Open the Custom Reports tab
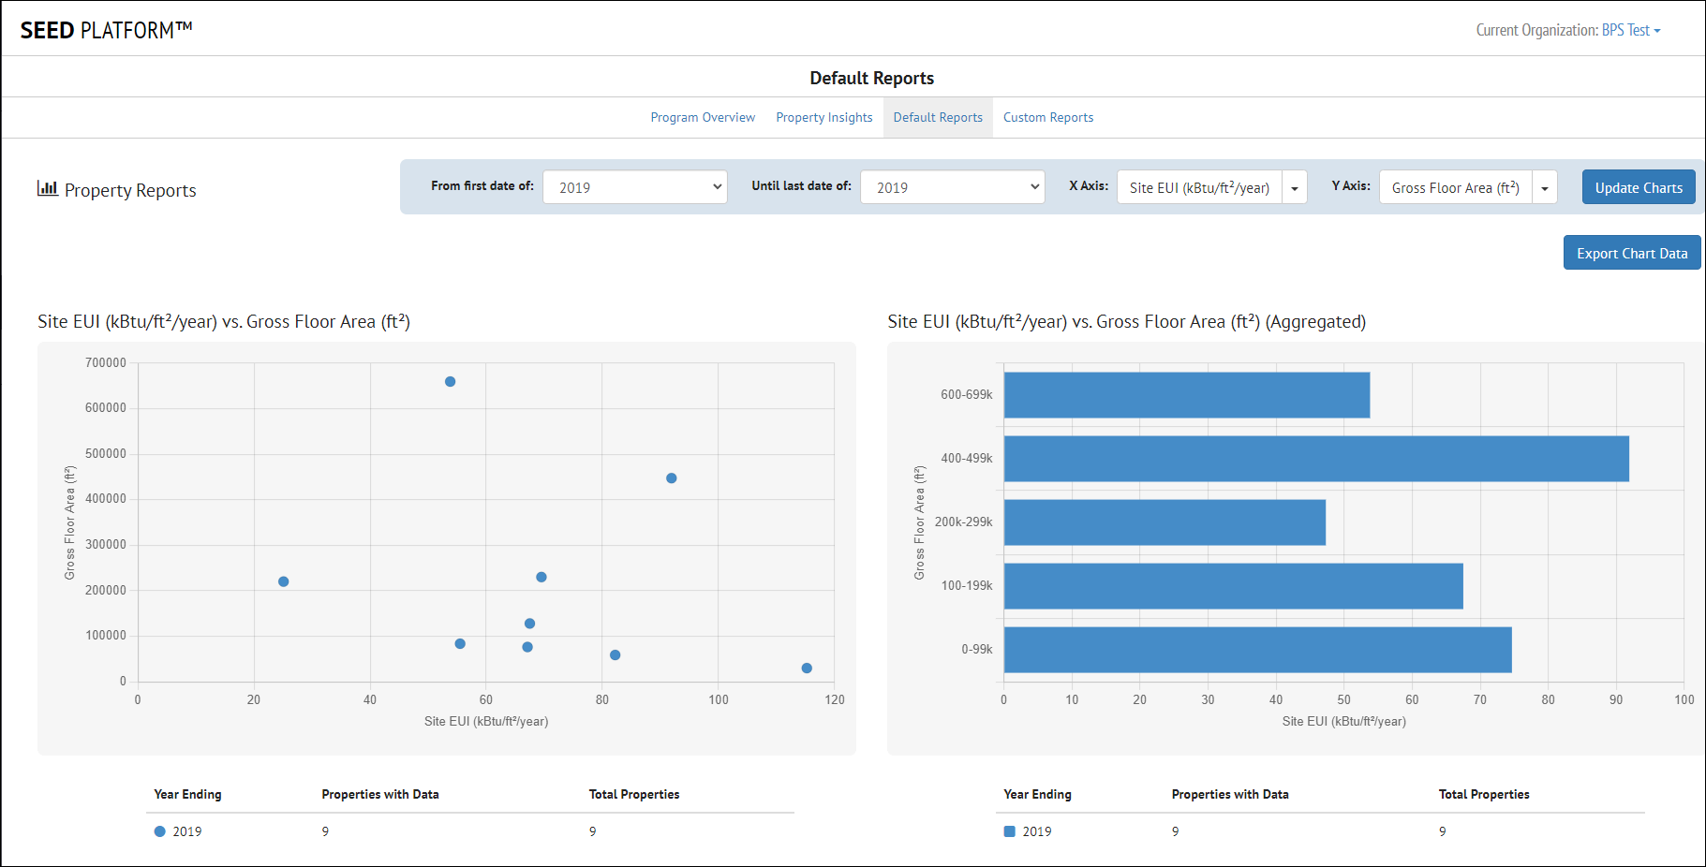The height and width of the screenshot is (867, 1706). [1047, 117]
